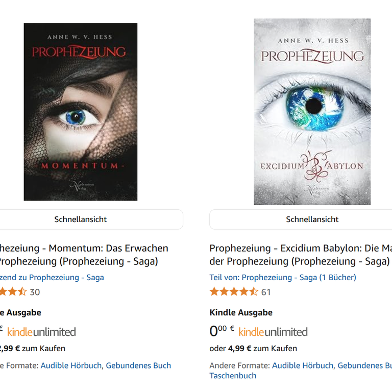
Task: Open the Taschenbuch format link
Action: [x=233, y=376]
